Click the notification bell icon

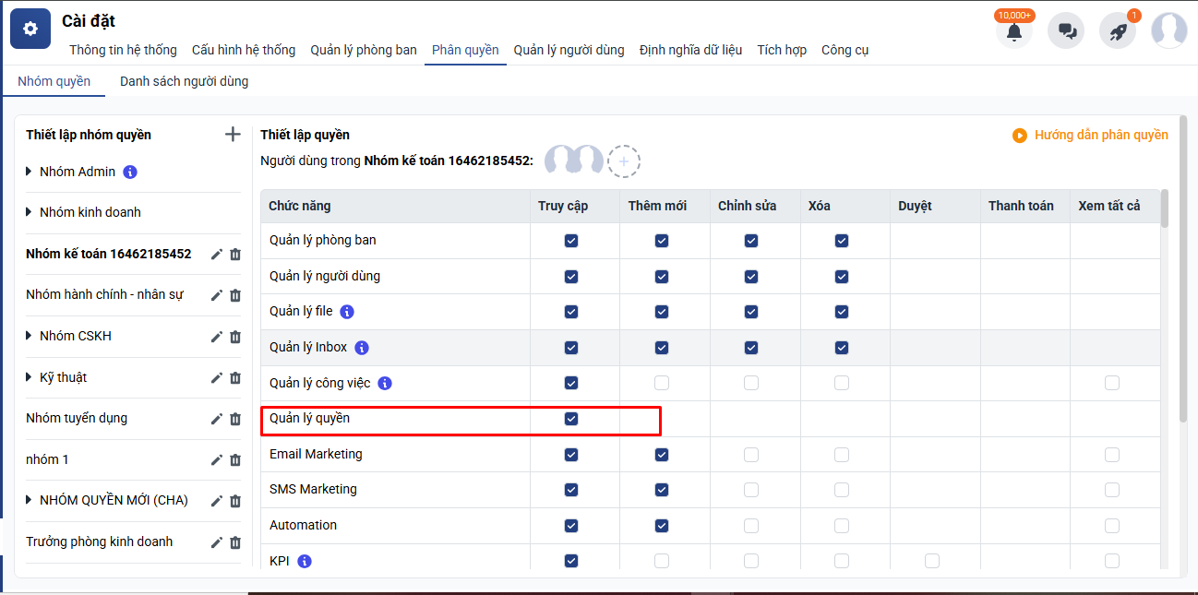click(1013, 31)
